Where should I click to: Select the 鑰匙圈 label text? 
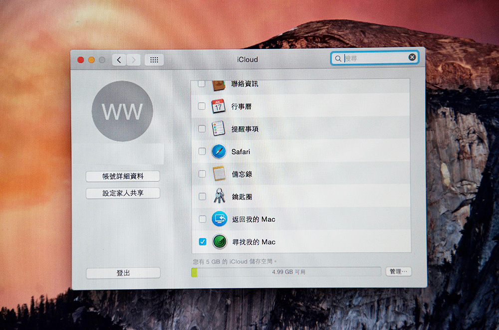[242, 197]
